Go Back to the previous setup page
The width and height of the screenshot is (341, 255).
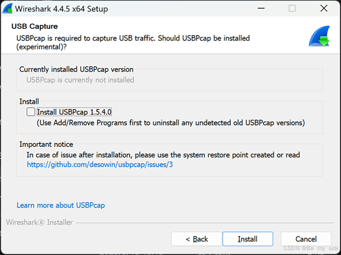tap(196, 239)
